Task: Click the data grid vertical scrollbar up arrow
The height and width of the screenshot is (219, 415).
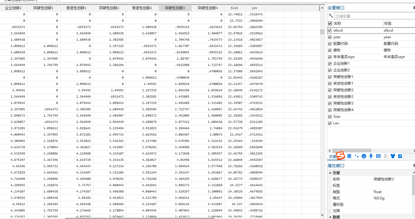Action: click(x=322, y=8)
